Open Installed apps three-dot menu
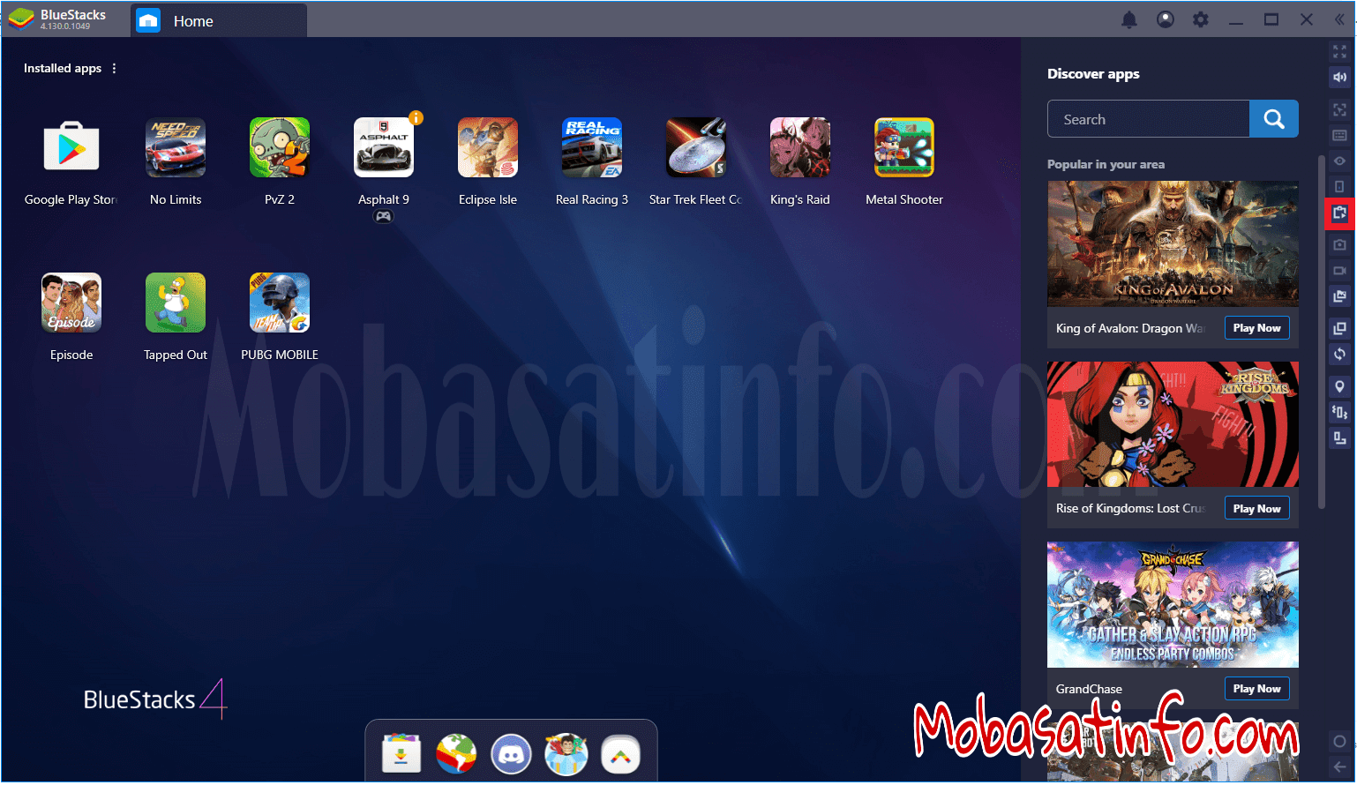Screen dimensions: 1357x785 (x=114, y=69)
